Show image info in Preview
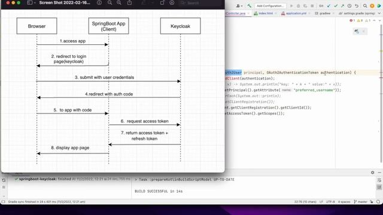Image resolution: width=383 pixels, height=215 pixels. pos(99,2)
